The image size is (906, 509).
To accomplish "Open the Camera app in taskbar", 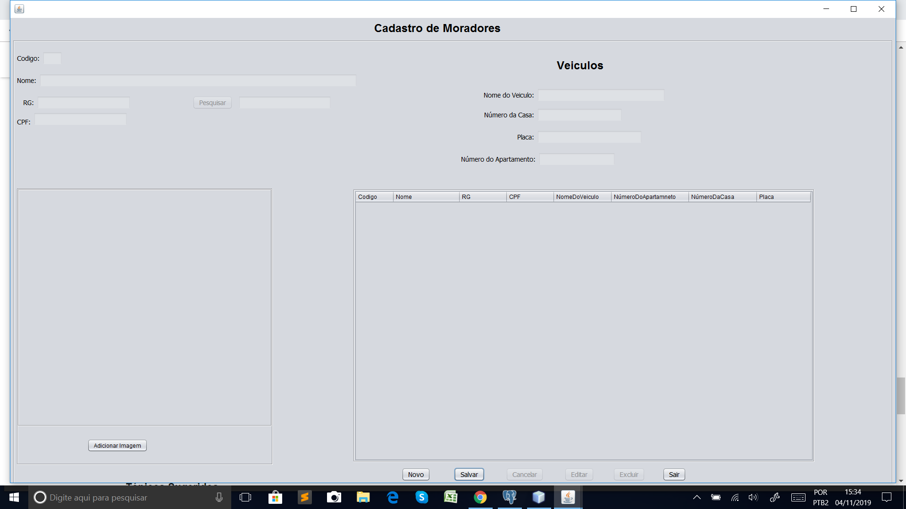I will click(334, 497).
